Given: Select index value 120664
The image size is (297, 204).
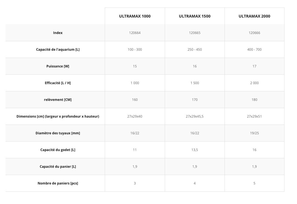Looking at the screenshot, I should point(135,33).
